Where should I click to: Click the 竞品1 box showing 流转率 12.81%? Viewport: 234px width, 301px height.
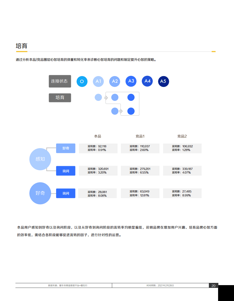tap(140, 193)
